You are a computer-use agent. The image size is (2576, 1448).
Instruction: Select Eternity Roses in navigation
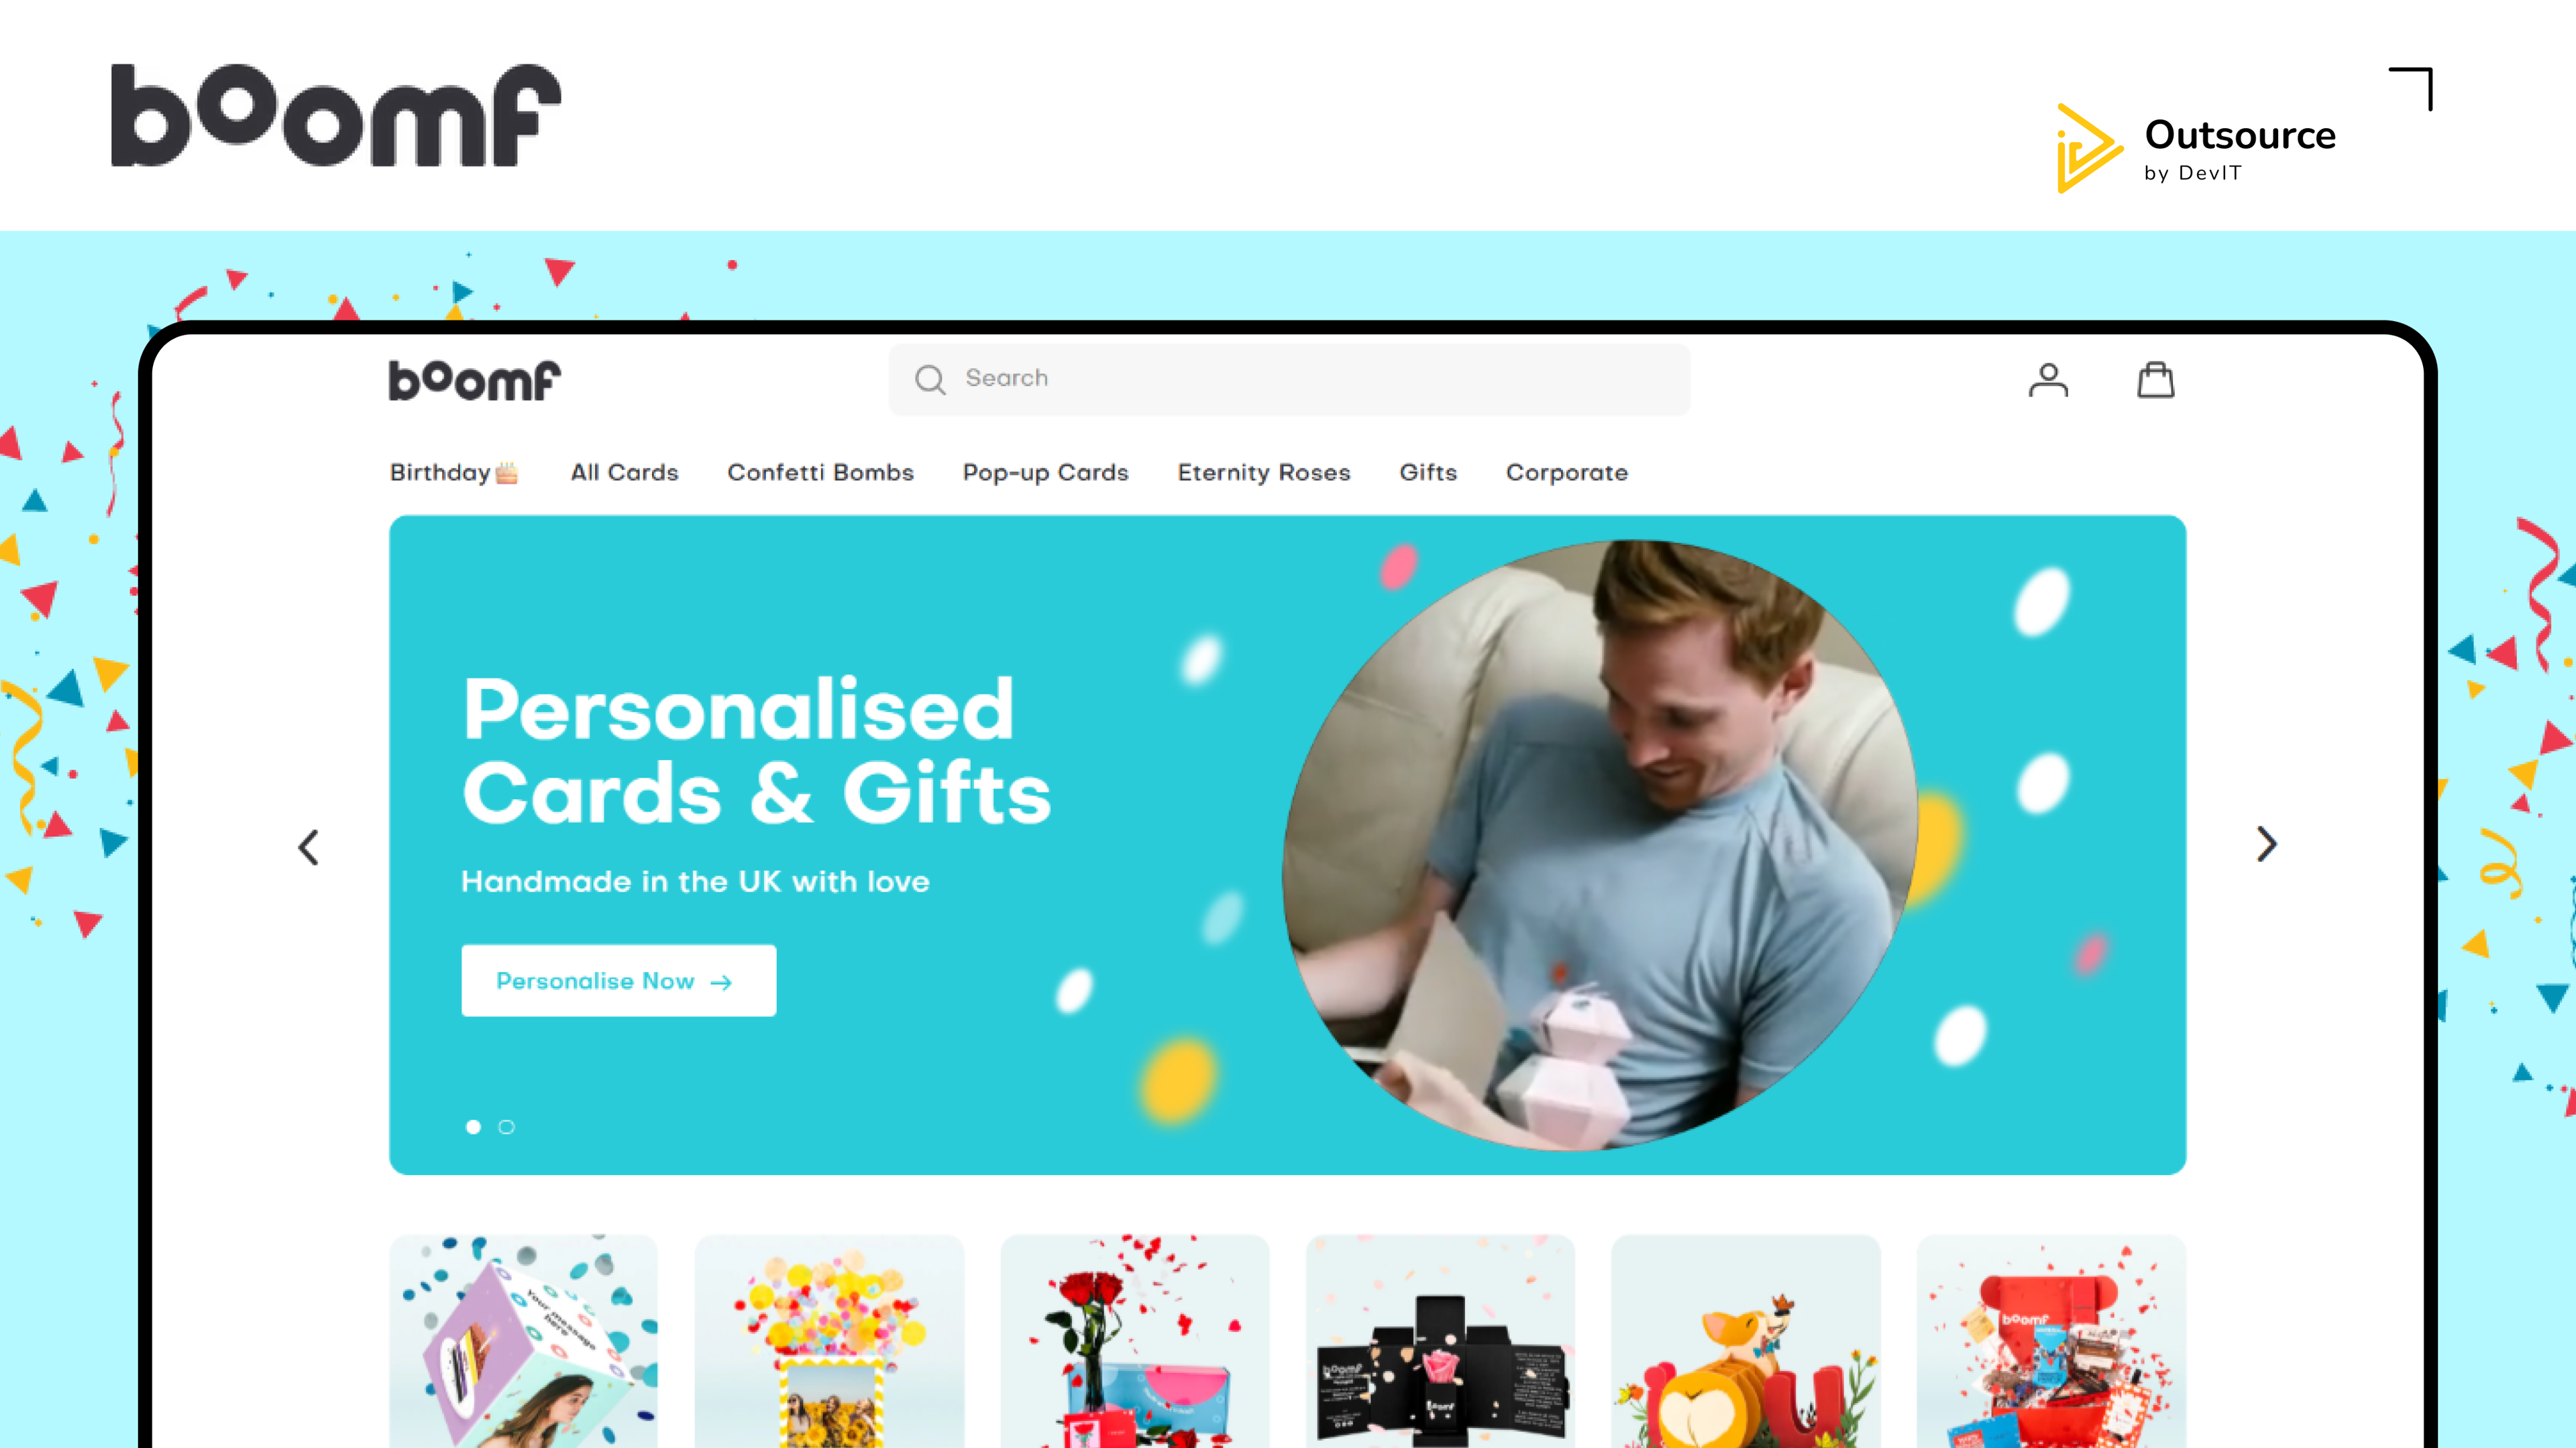1264,473
